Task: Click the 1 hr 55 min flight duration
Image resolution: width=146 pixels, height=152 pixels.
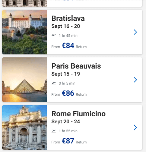Action: pyautogui.click(x=68, y=131)
